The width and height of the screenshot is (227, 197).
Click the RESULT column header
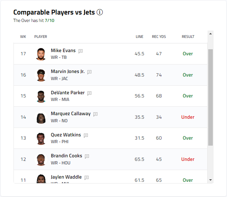click(188, 37)
